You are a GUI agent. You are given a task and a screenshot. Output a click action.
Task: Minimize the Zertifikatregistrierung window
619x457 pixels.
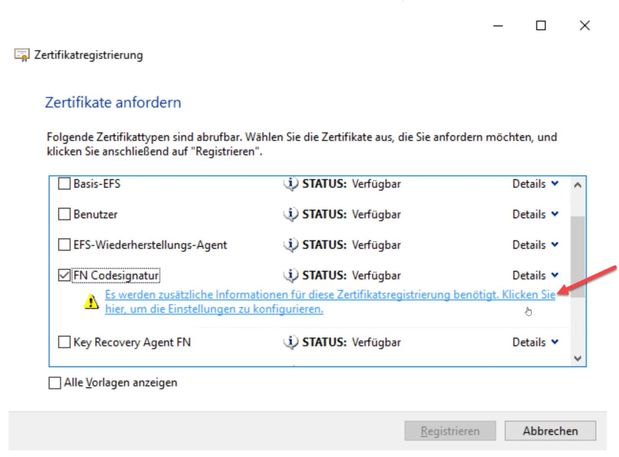click(498, 26)
